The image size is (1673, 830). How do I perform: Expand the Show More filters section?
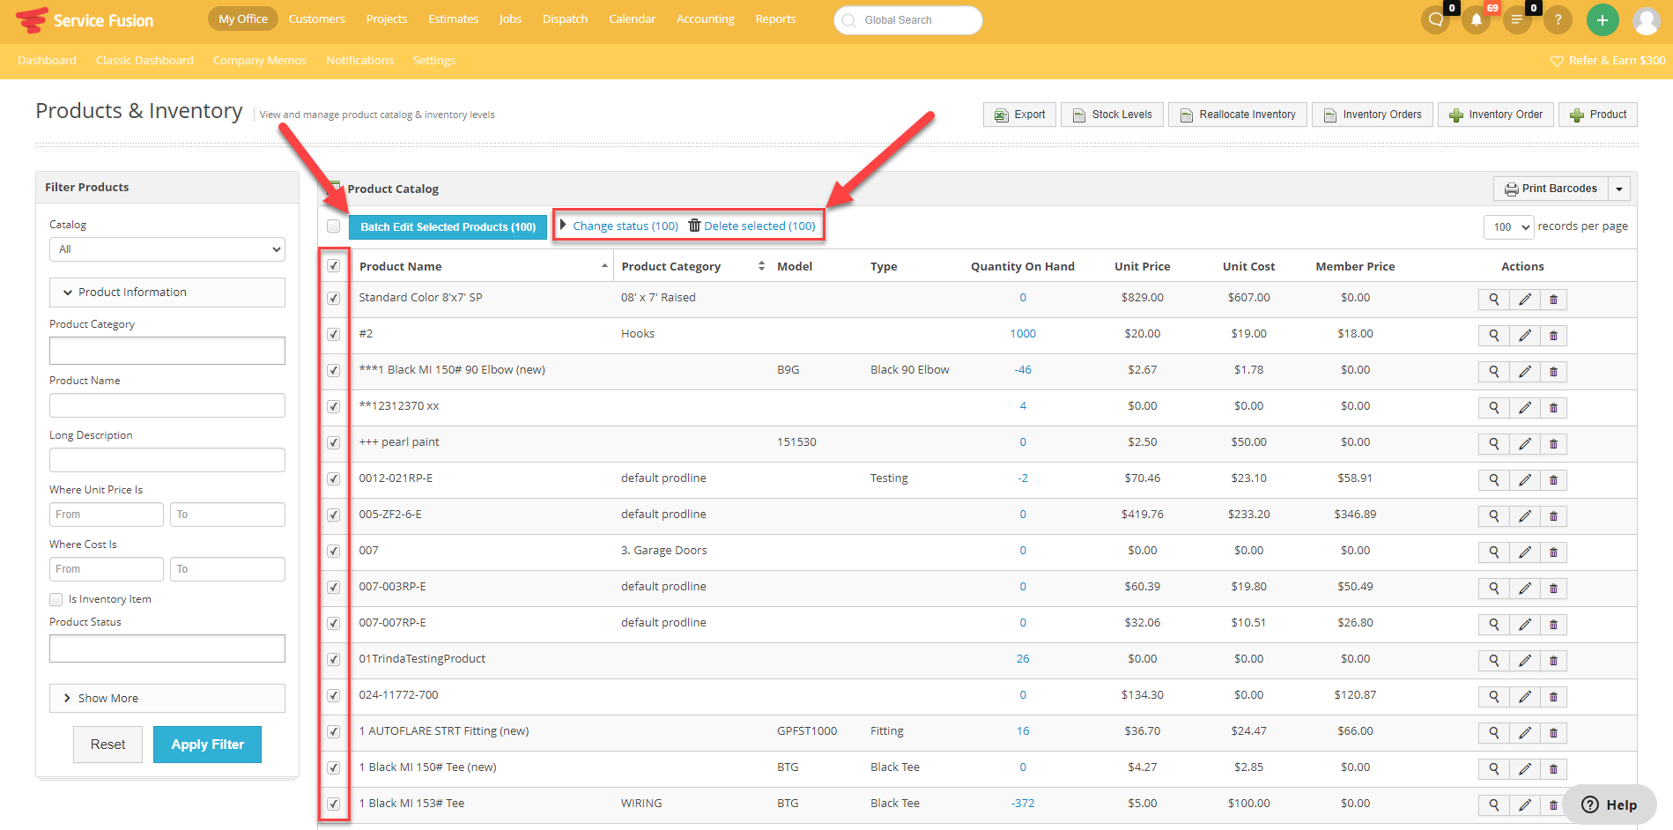tap(167, 698)
